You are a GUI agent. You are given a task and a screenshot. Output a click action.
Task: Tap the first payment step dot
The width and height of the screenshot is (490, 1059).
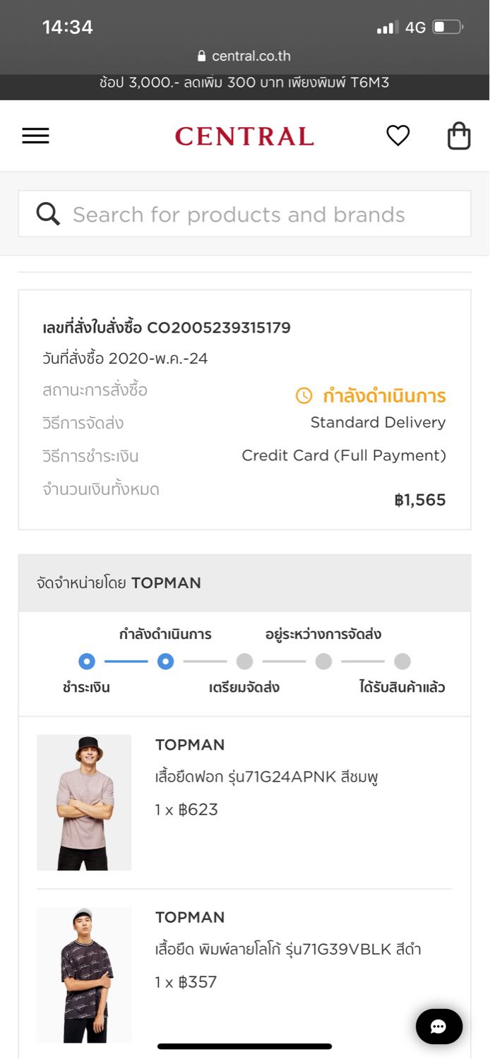tap(87, 662)
